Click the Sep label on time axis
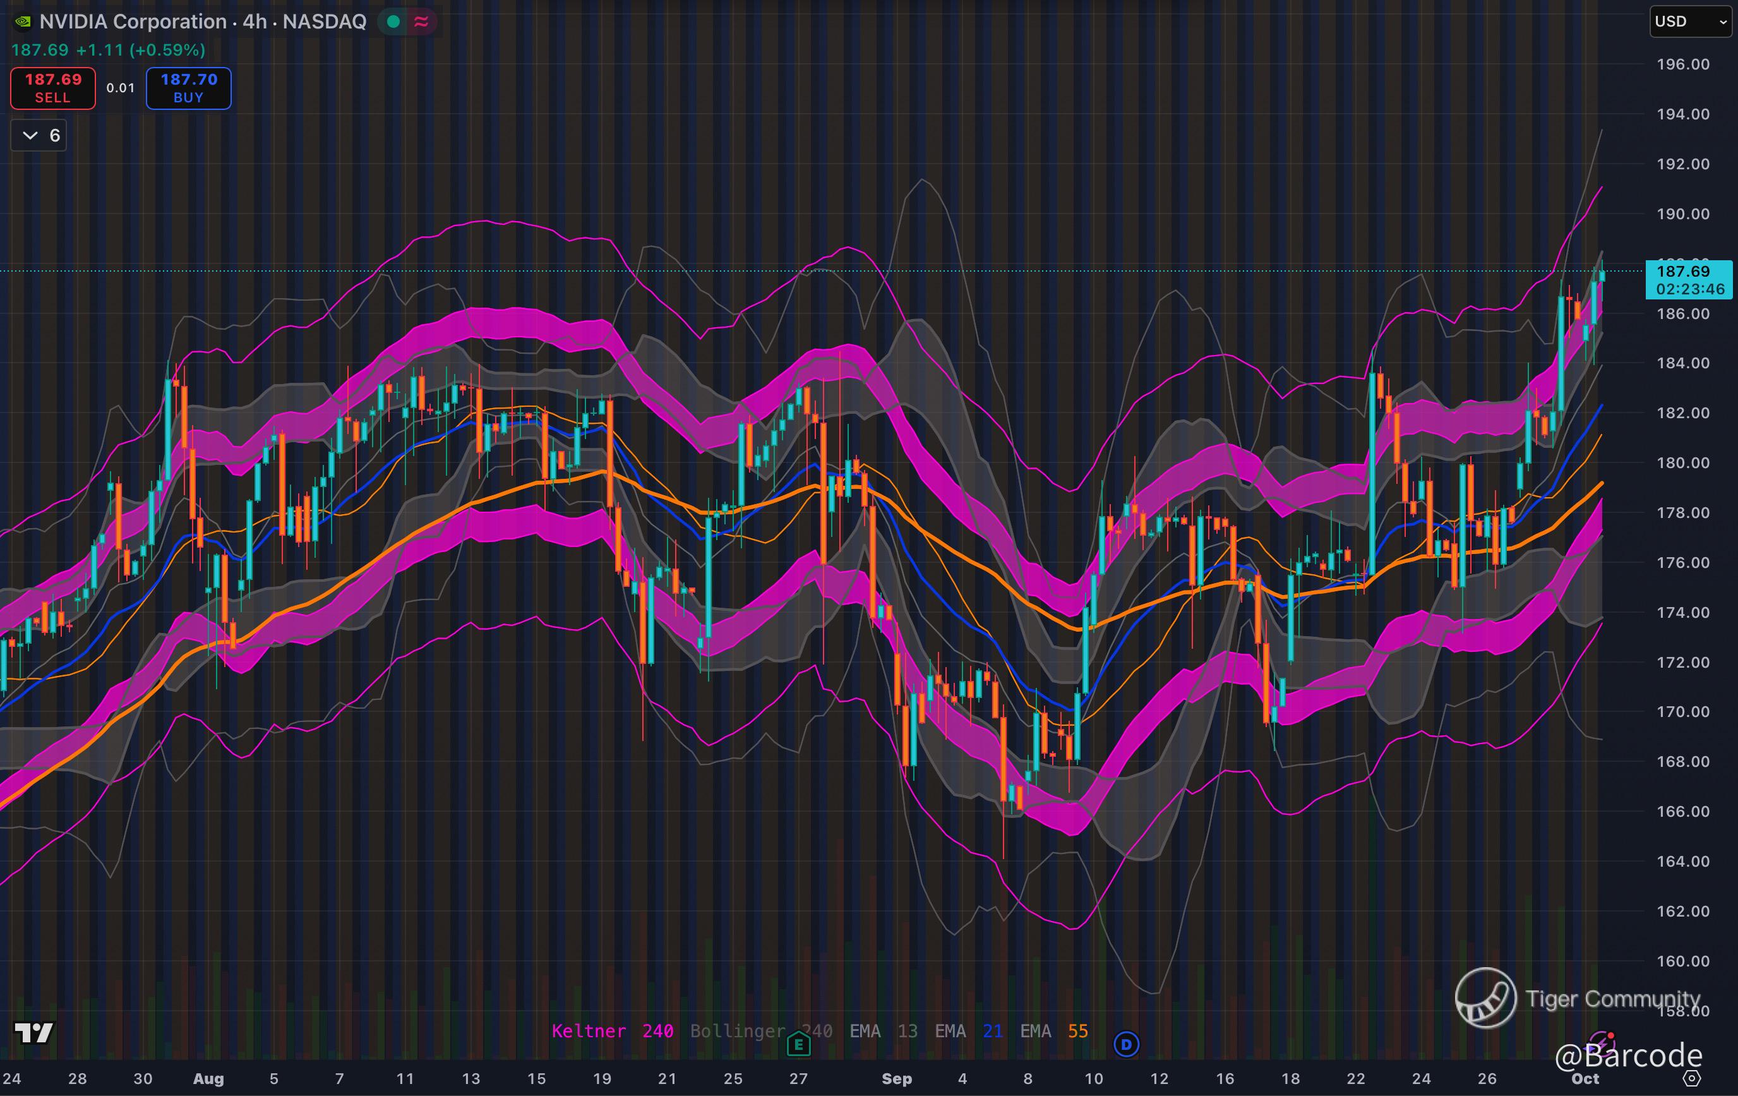The height and width of the screenshot is (1096, 1738). pyautogui.click(x=896, y=1079)
